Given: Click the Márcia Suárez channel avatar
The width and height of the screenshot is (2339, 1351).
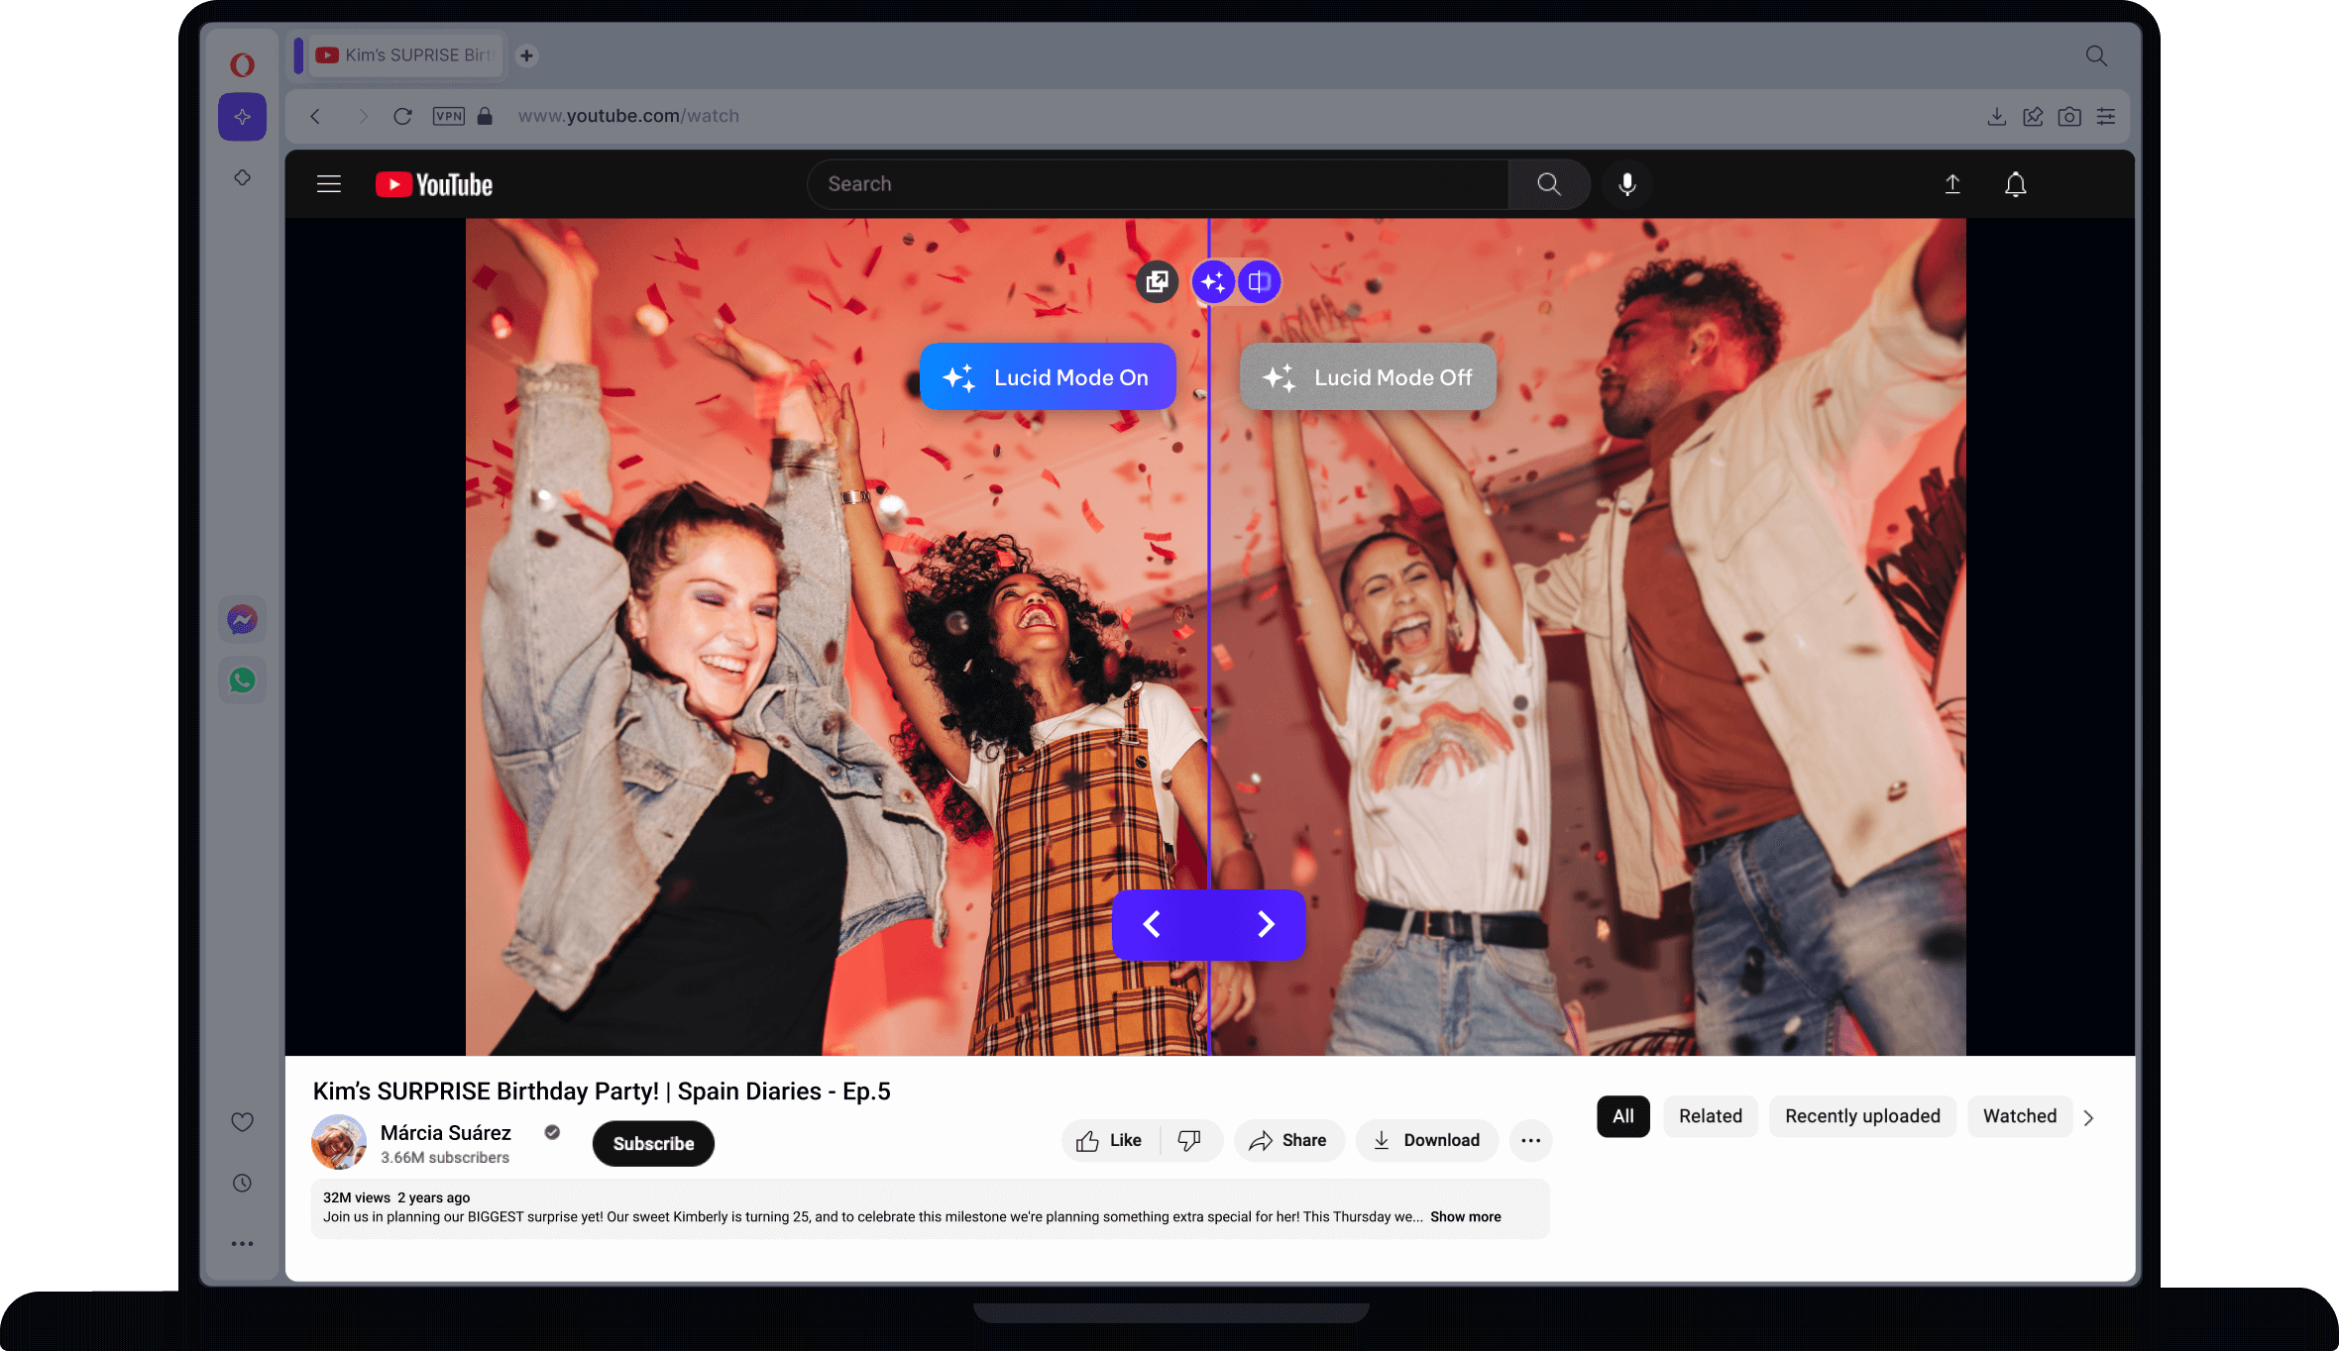Looking at the screenshot, I should [339, 1142].
